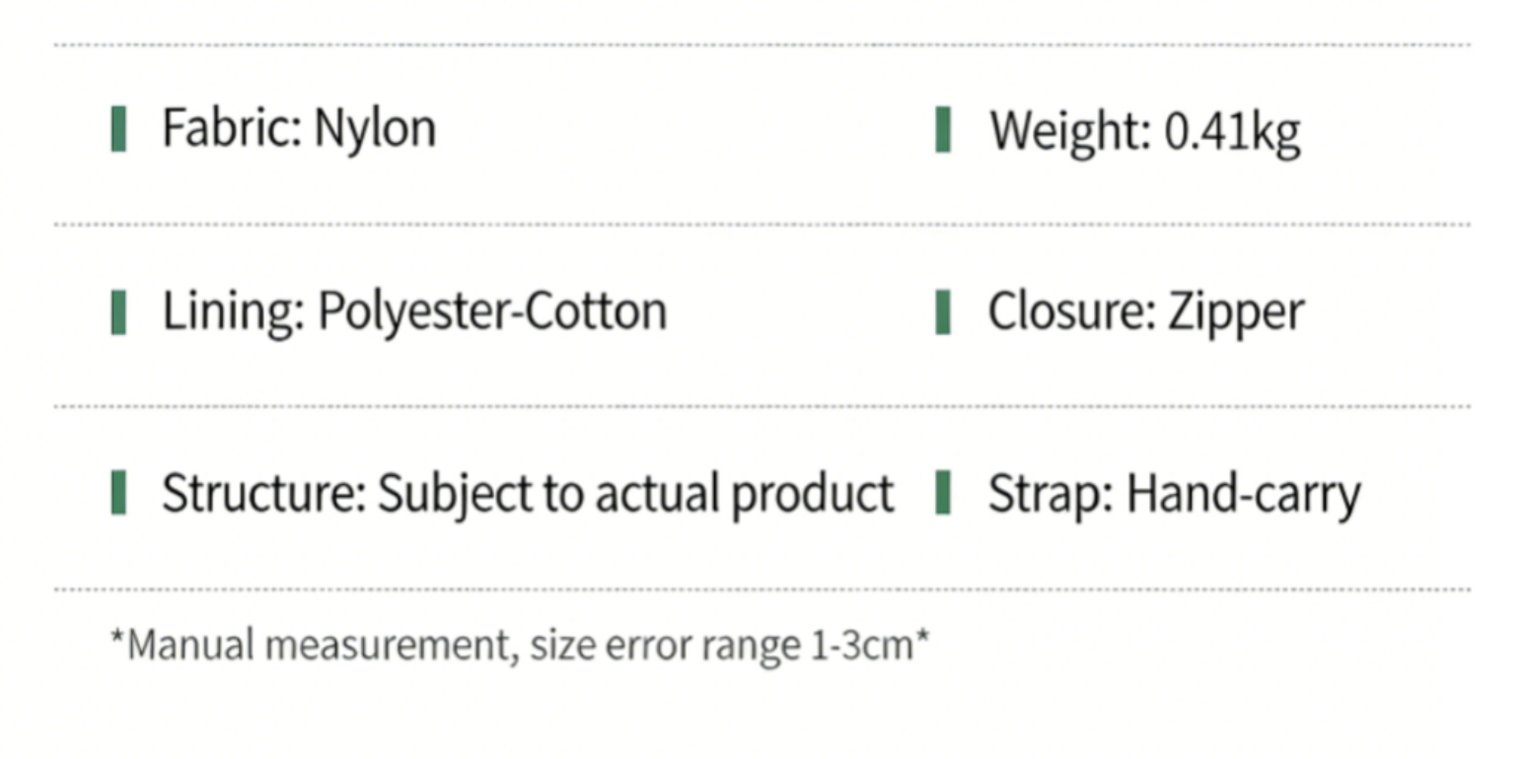1527x759 pixels.
Task: Tap the green bullet before Strap
Action: 943,493
